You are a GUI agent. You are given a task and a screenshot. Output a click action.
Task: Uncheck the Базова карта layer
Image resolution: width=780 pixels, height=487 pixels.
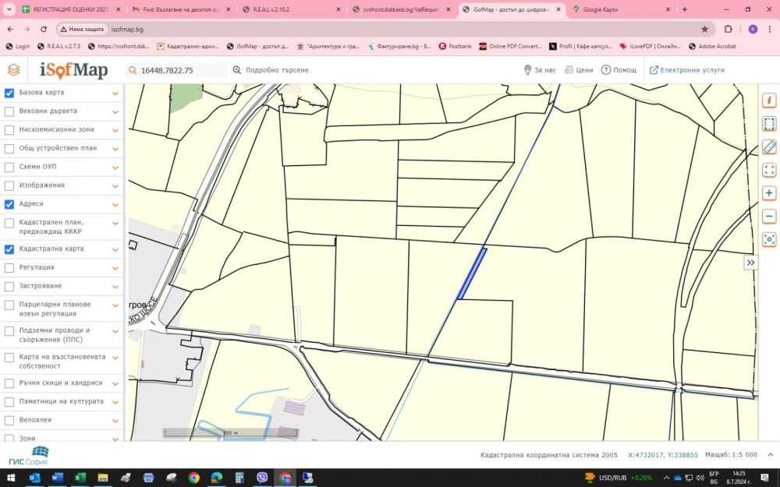[x=9, y=93]
